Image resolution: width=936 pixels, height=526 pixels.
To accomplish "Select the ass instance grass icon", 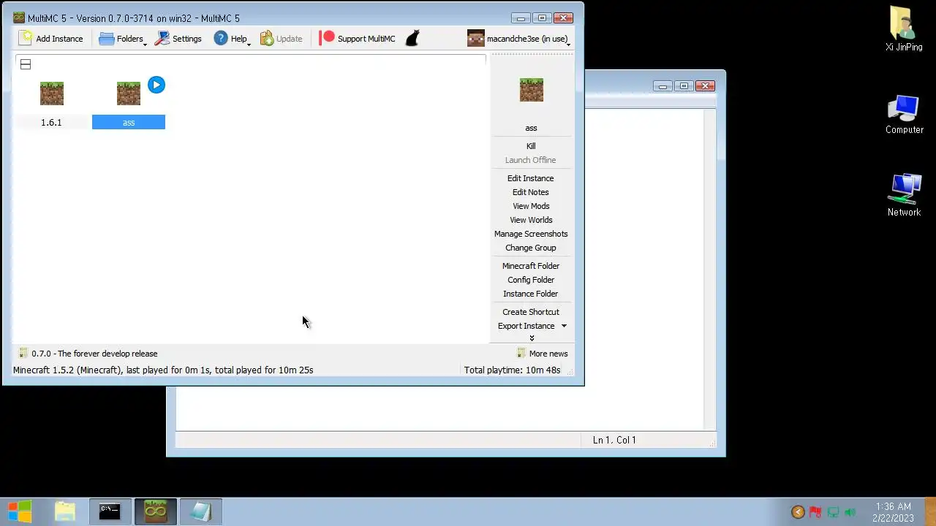I will [x=129, y=94].
